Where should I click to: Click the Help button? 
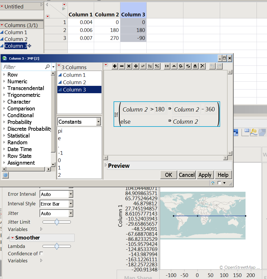[x=223, y=175]
